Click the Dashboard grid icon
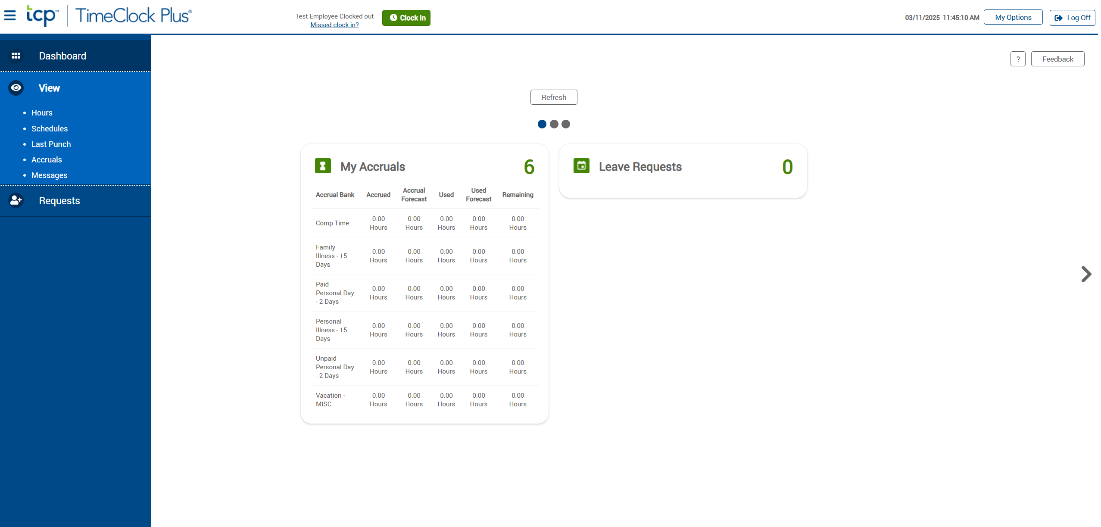Image resolution: width=1101 pixels, height=527 pixels. 16,56
